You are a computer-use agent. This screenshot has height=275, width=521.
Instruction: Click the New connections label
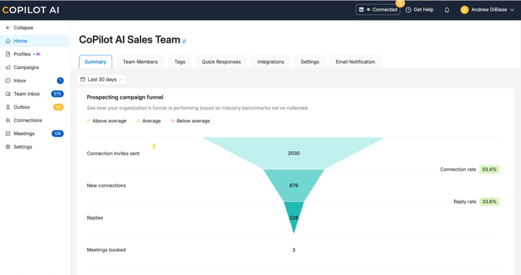tap(106, 185)
